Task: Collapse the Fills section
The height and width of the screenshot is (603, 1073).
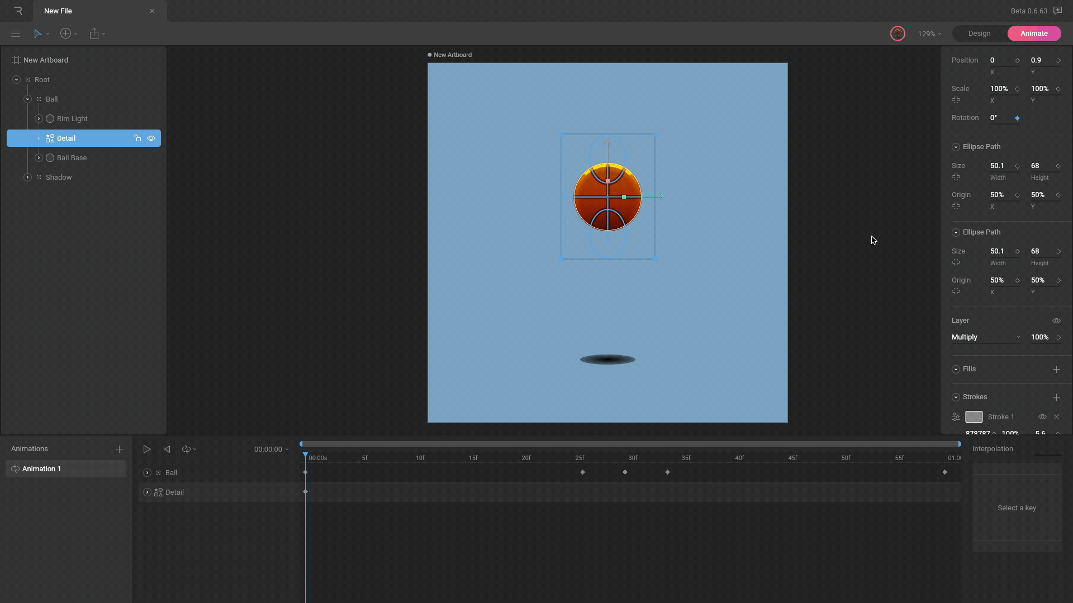Action: click(956, 369)
